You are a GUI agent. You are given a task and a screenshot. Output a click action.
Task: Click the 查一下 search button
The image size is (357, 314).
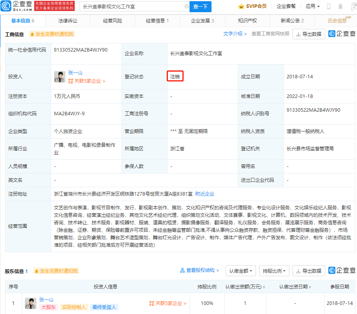[201, 7]
